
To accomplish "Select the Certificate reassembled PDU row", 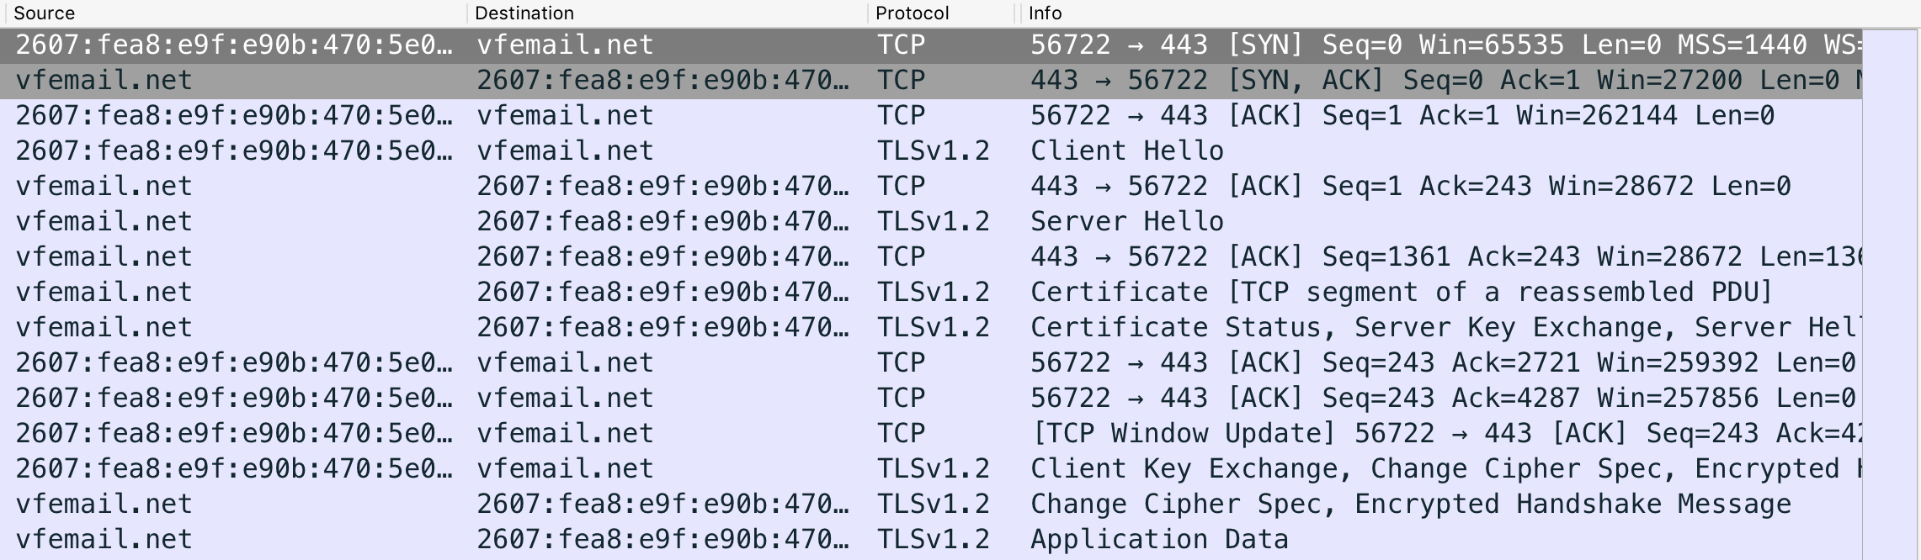I will click(931, 292).
